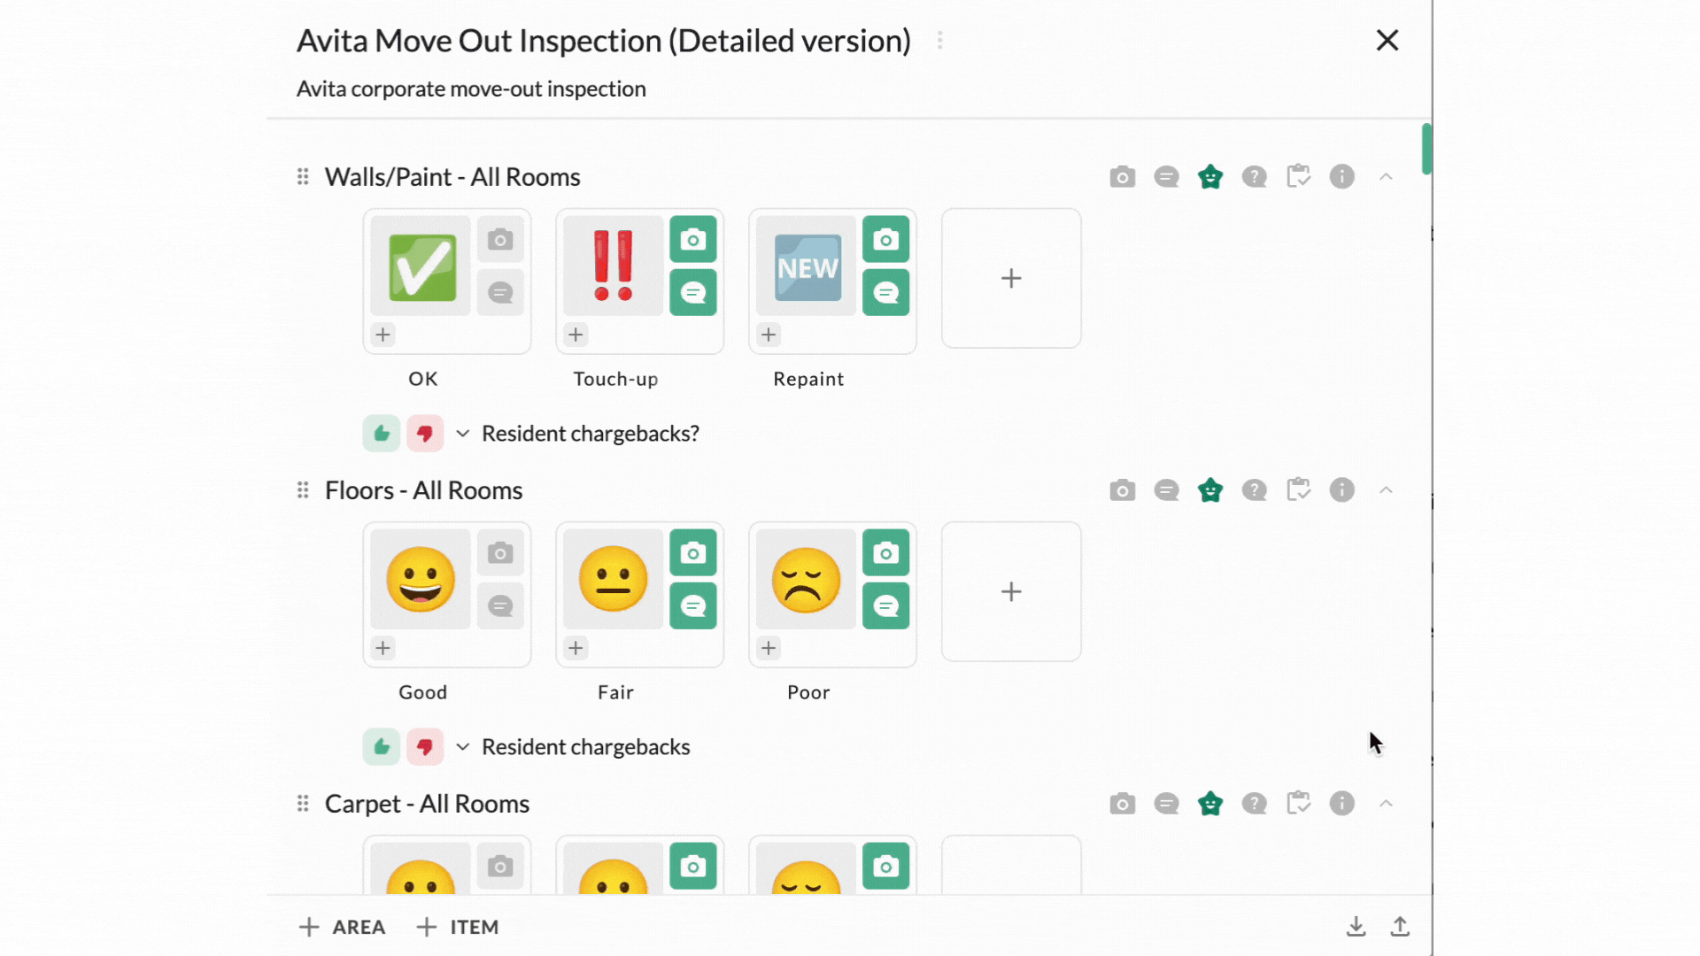Click small plus under Touch-up rating

(x=576, y=335)
